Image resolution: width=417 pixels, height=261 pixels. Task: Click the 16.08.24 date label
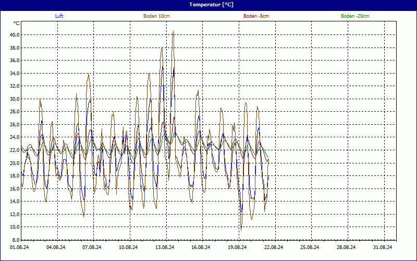coord(201,247)
